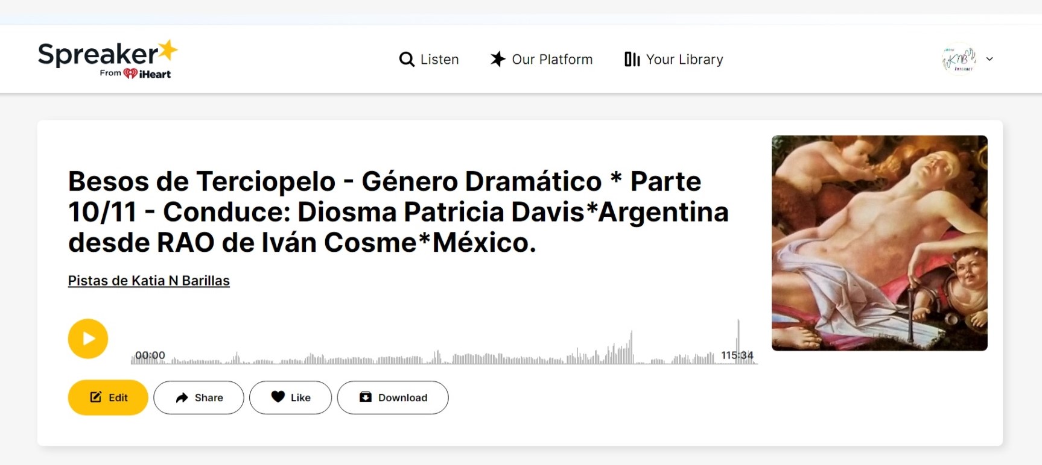
Task: Open the user profile avatar
Action: coord(959,59)
